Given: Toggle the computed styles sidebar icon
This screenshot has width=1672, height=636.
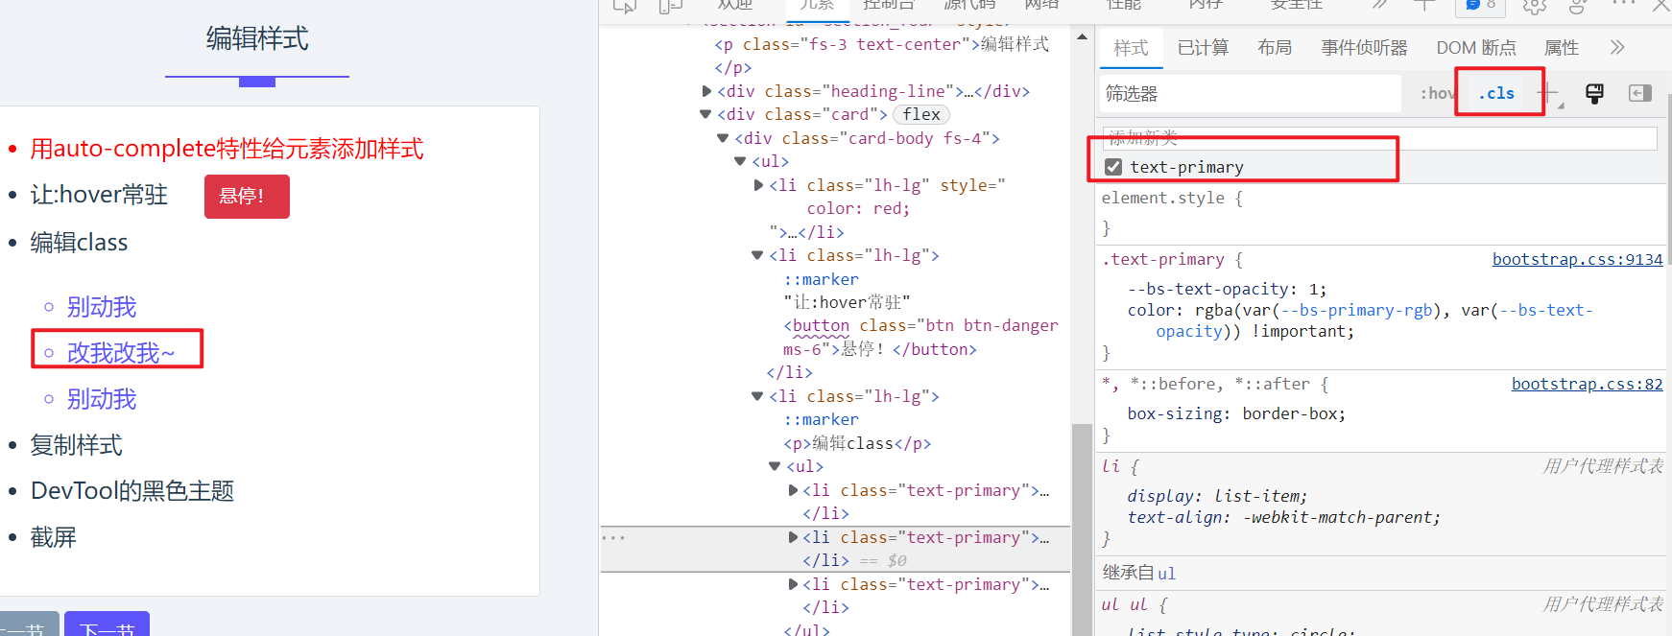Looking at the screenshot, I should 1639,93.
